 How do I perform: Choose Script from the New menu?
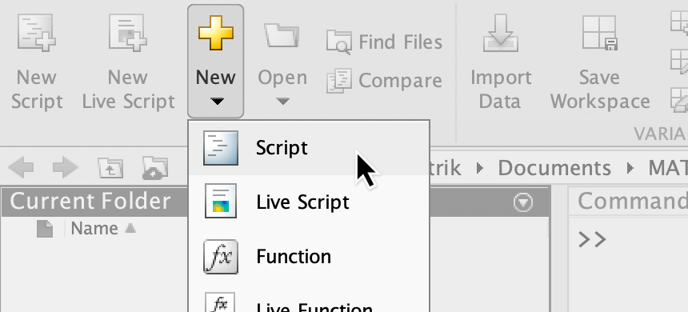[x=309, y=148]
